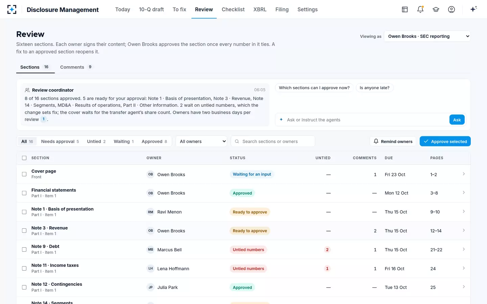
Task: Click the Remind owners button
Action: pos(393,142)
